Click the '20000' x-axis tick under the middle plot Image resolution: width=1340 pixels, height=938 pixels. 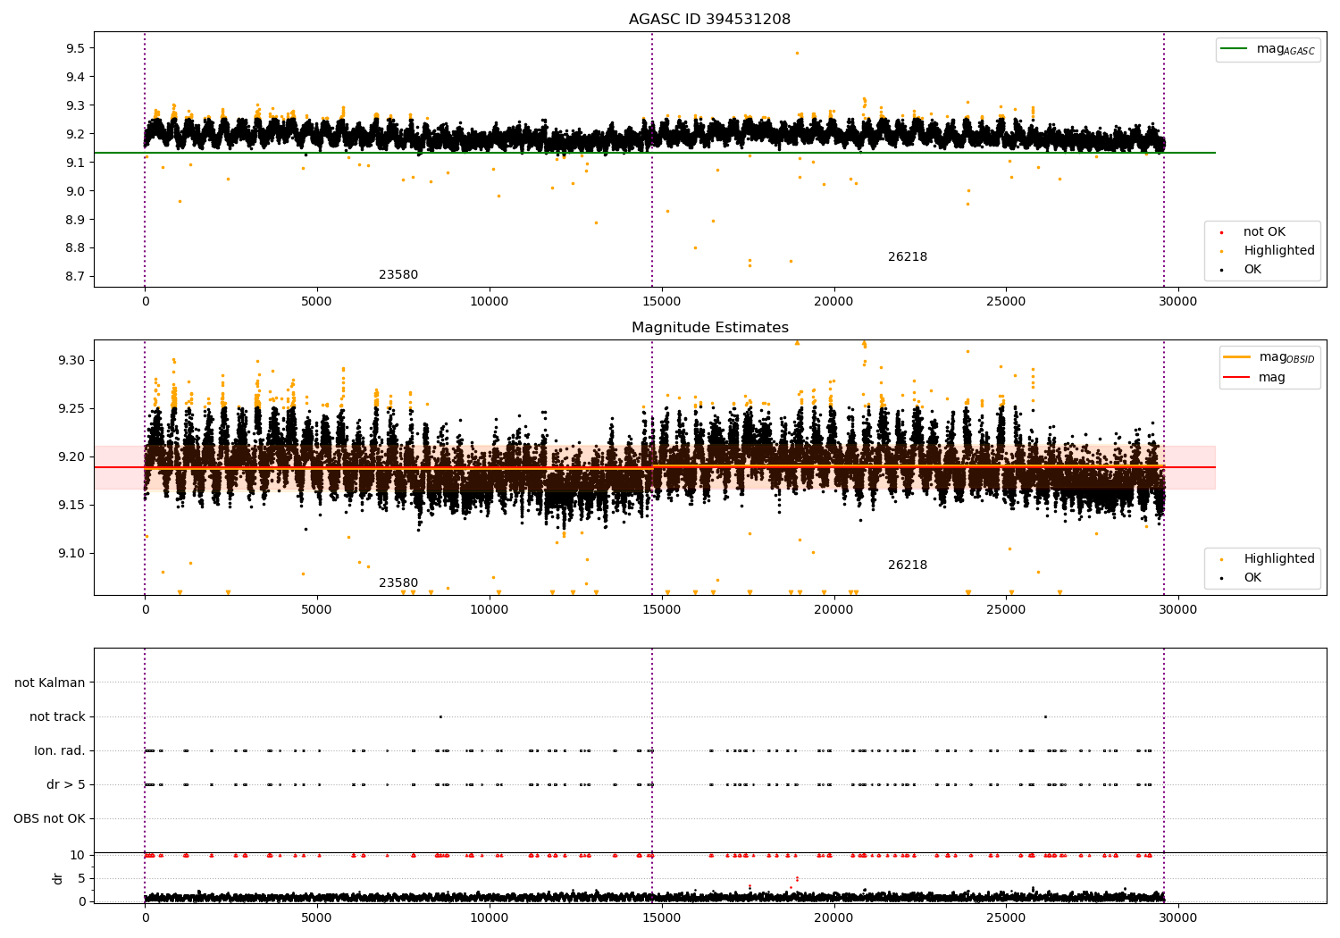tap(833, 610)
